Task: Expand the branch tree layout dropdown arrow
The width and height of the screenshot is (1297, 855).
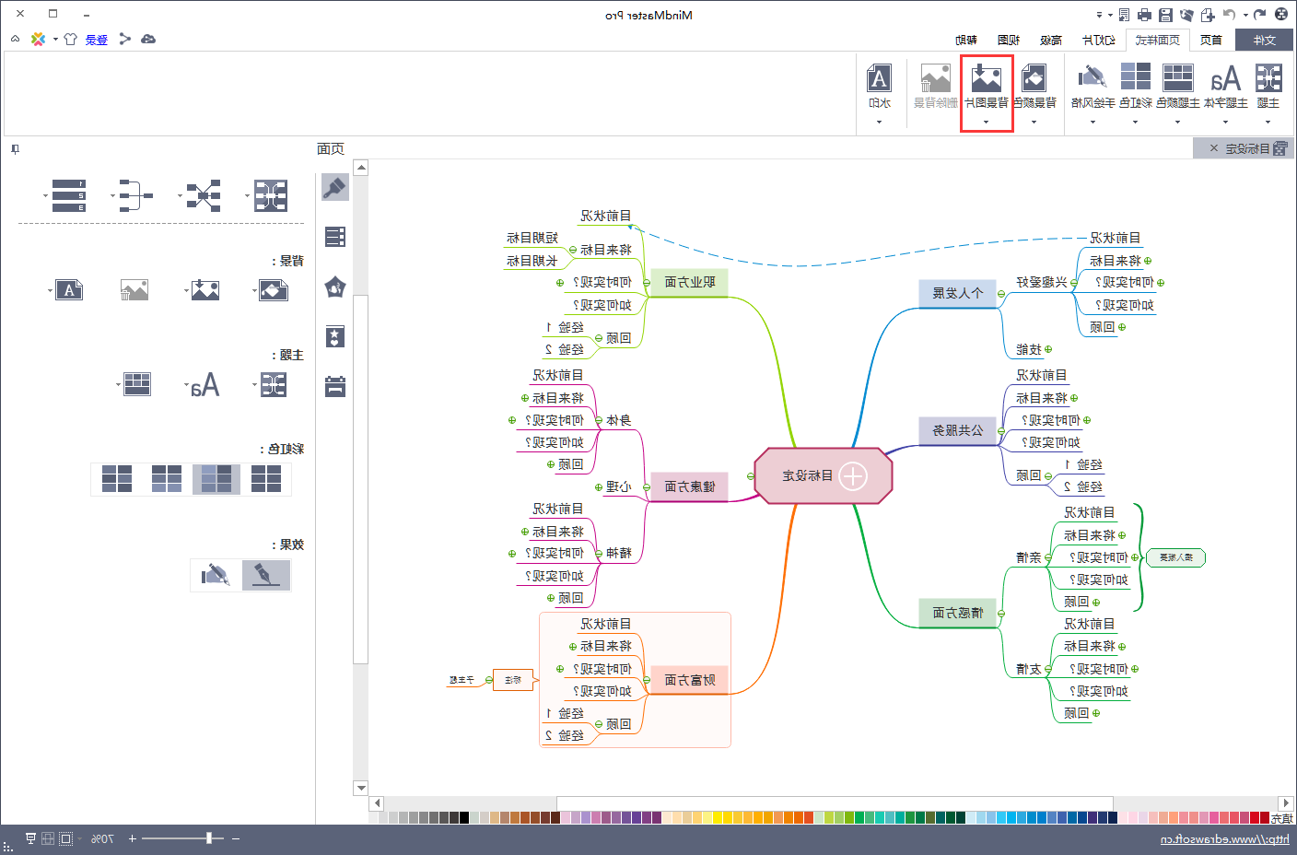Action: tap(112, 195)
